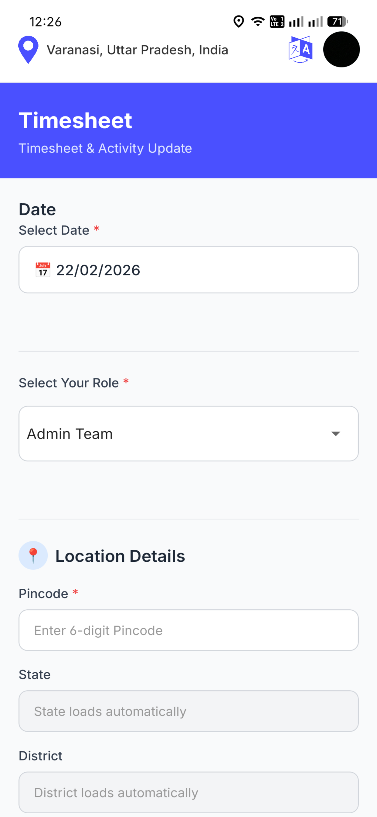The width and height of the screenshot is (377, 817).
Task: Open date picker showing 22/02/2026
Action: (188, 270)
